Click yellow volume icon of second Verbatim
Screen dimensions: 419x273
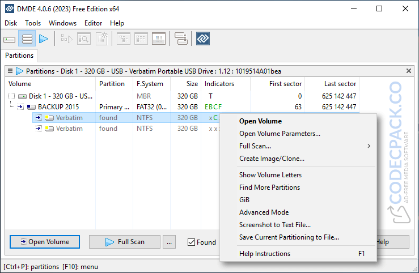49,129
